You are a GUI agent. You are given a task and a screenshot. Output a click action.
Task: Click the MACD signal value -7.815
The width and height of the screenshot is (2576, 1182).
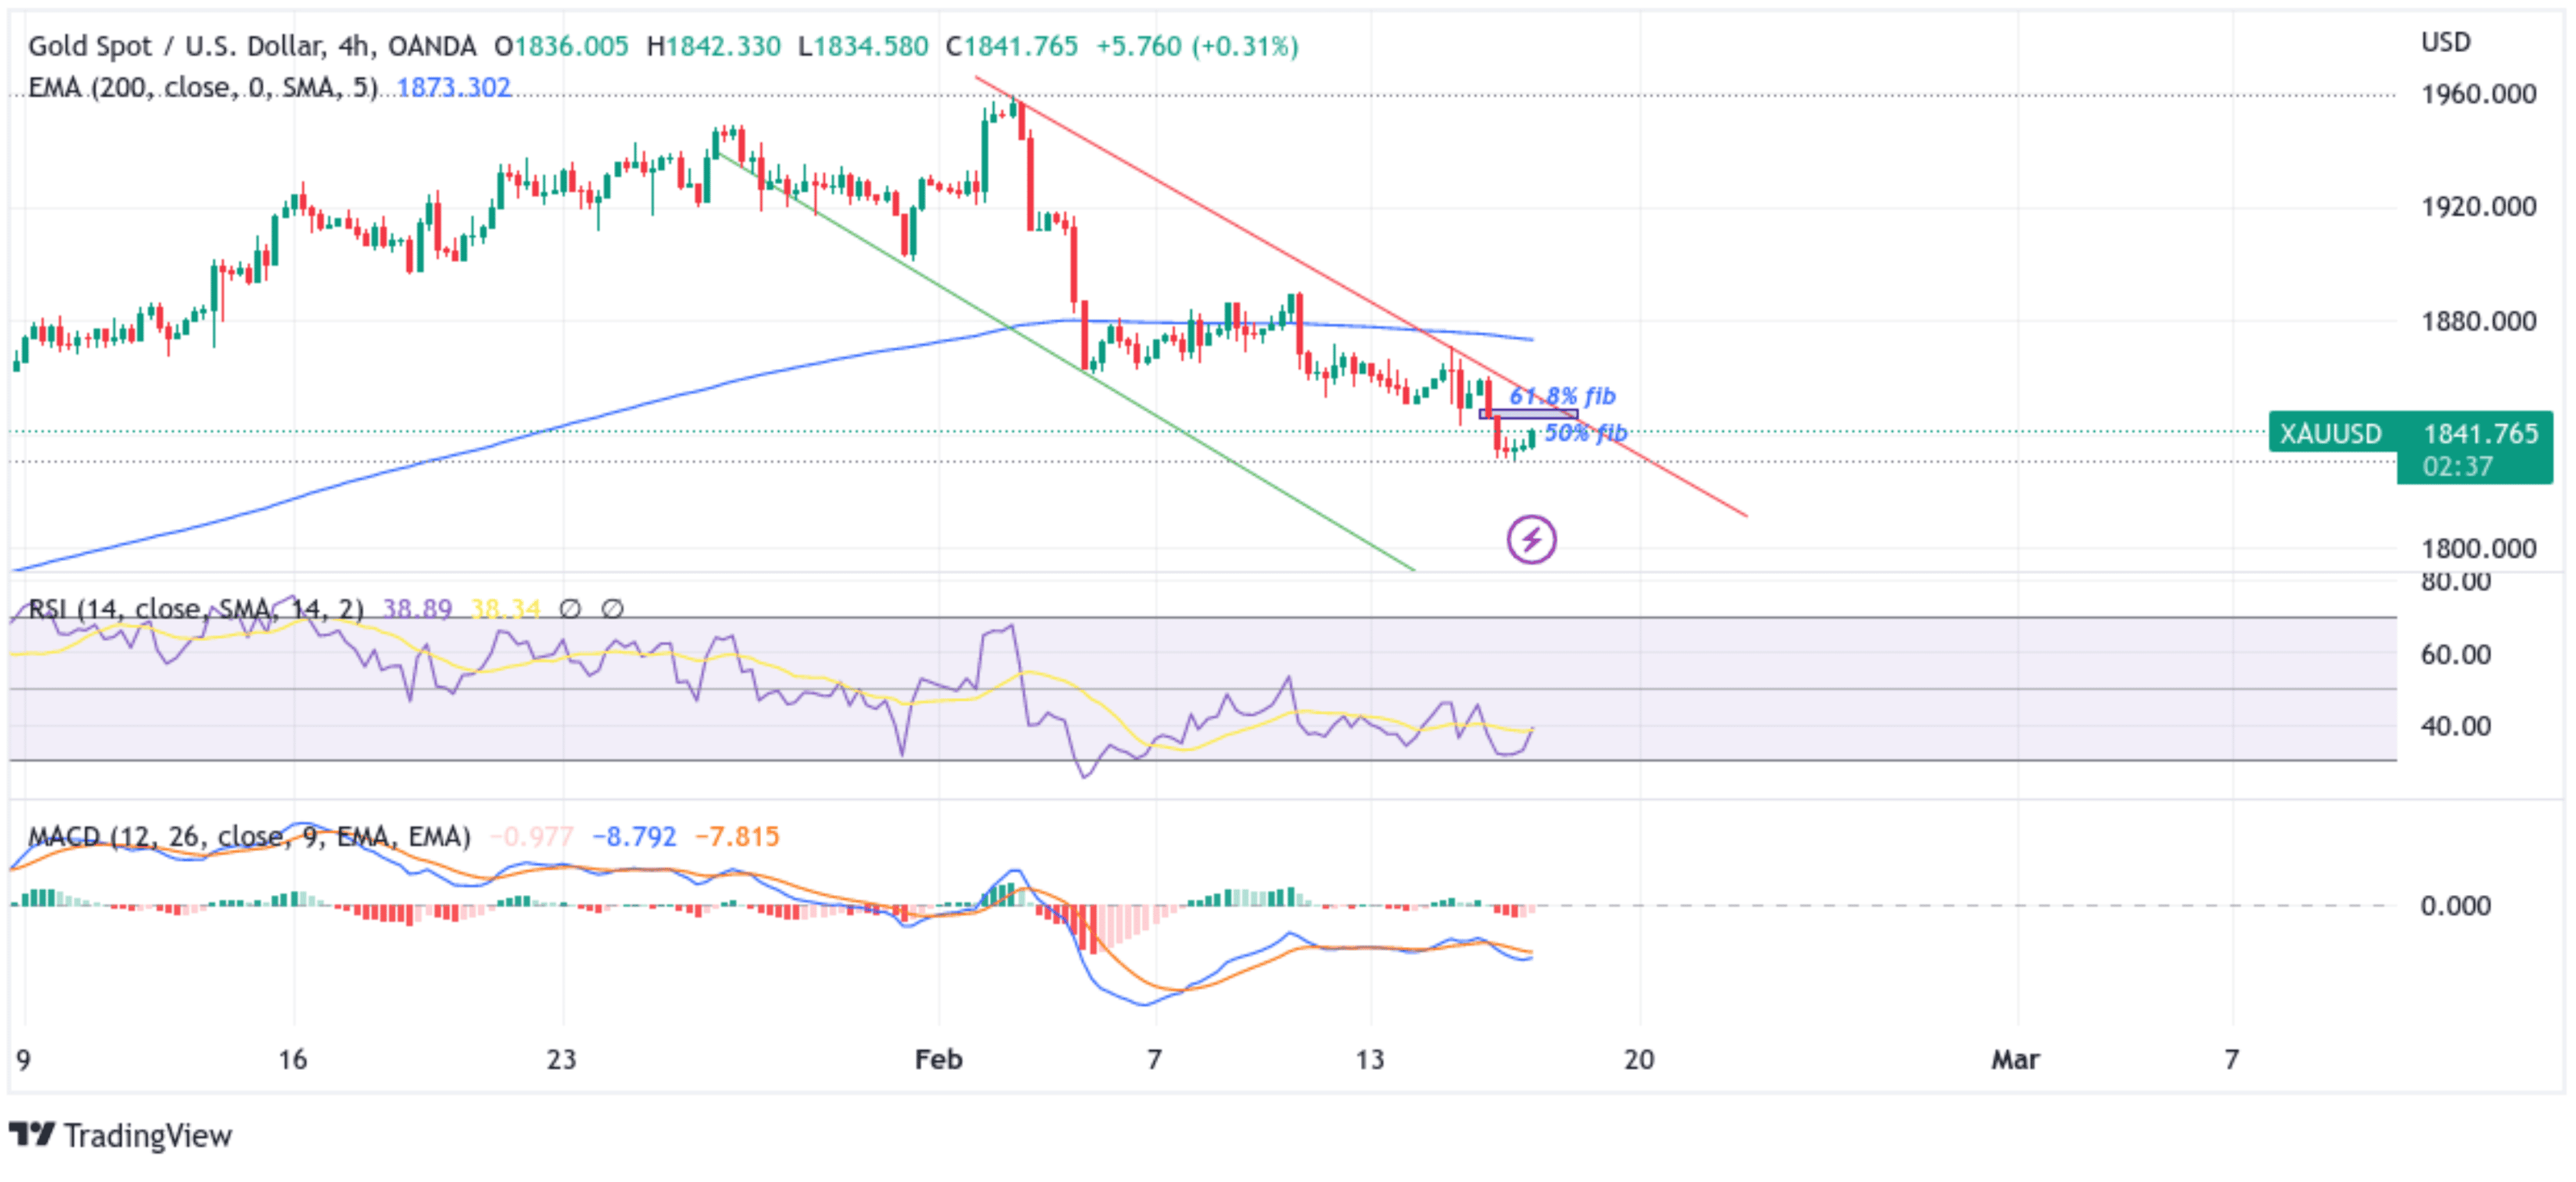pos(737,836)
